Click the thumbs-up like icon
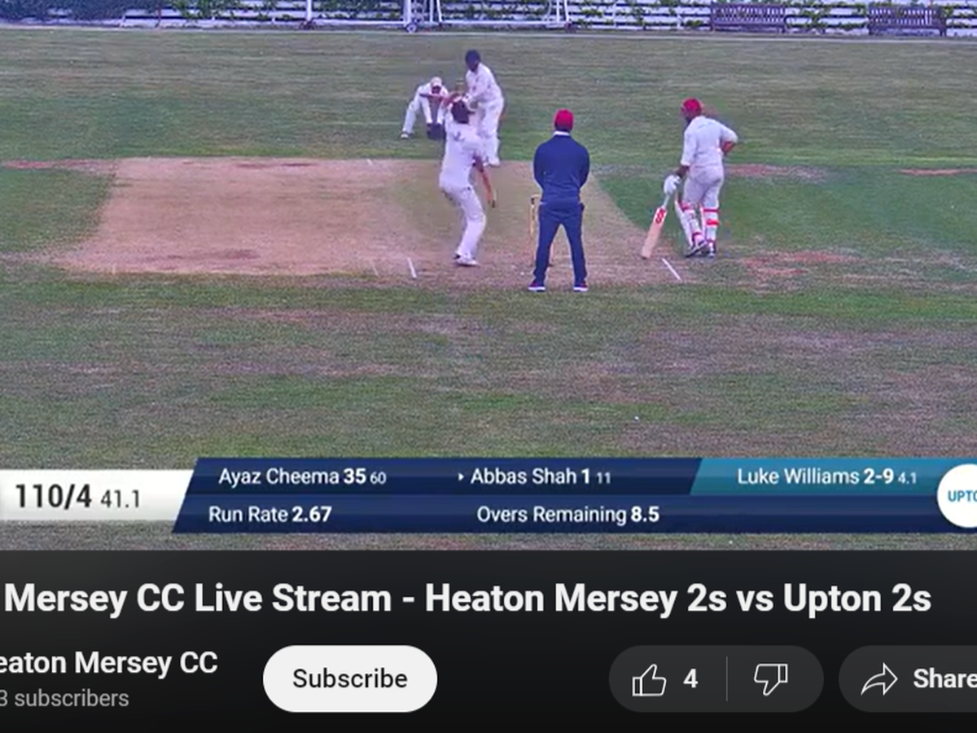This screenshot has width=977, height=733. (x=649, y=679)
